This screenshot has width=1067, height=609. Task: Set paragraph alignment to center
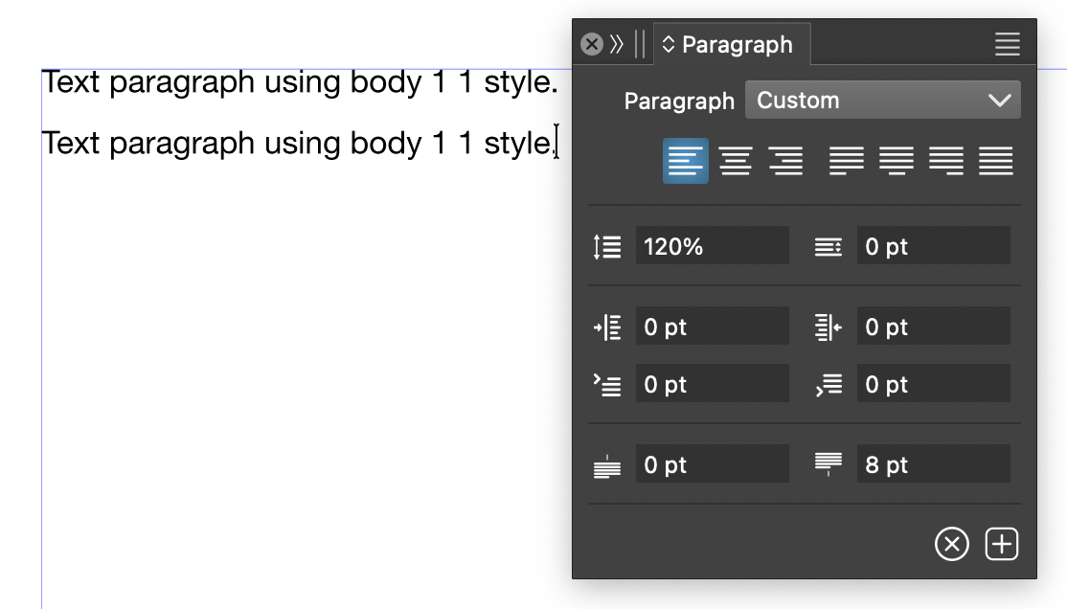[736, 161]
